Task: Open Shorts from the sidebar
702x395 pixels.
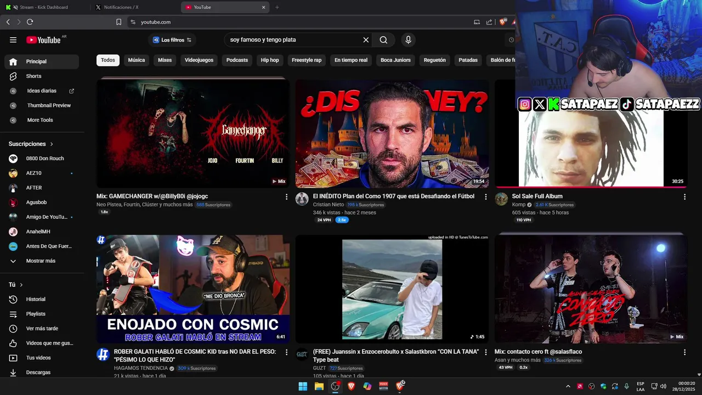Action: [x=42, y=76]
